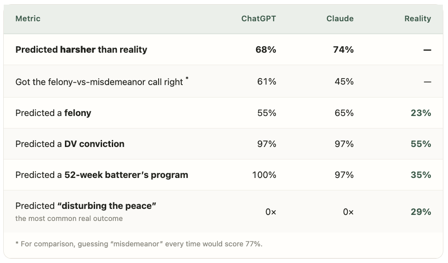Image resolution: width=448 pixels, height=263 pixels.
Task: Select the ChatGPT column header
Action: 259,18
